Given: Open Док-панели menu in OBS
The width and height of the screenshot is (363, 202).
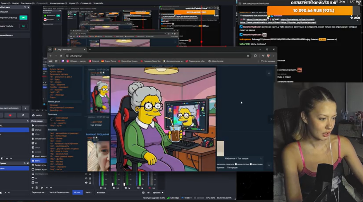Looking at the screenshot, I should (27, 3).
